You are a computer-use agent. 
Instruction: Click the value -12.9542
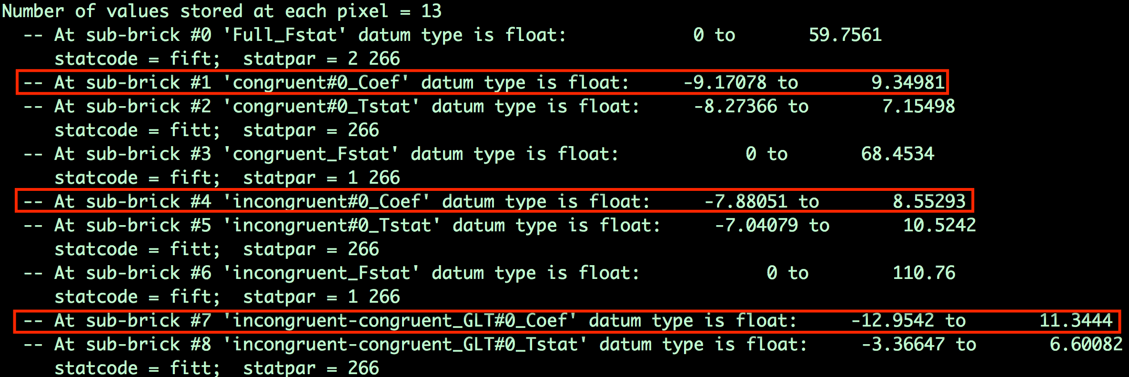(x=892, y=321)
